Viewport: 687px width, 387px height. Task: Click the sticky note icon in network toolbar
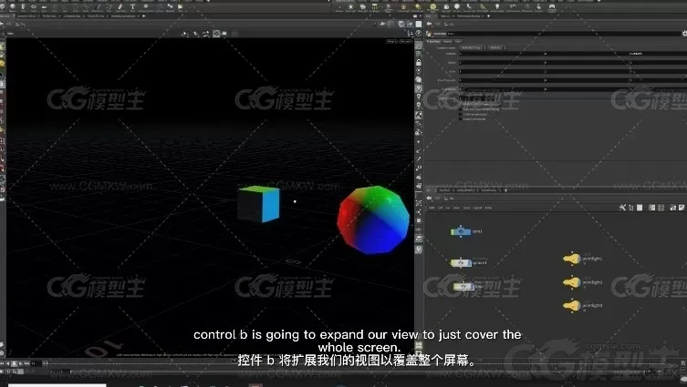pyautogui.click(x=682, y=208)
